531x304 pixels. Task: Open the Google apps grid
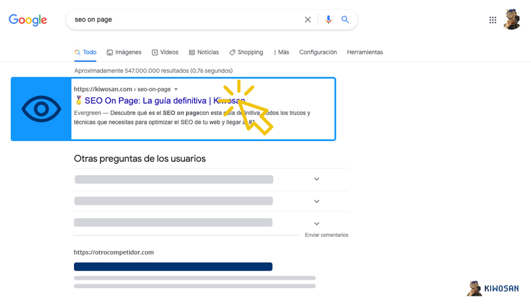click(x=492, y=20)
